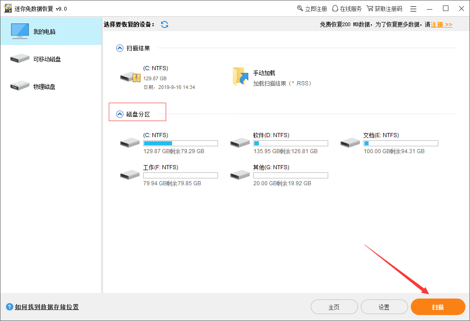This screenshot has width=470, height=321.
Task: Click the 其他(G: NTFS) label
Action: (x=271, y=167)
